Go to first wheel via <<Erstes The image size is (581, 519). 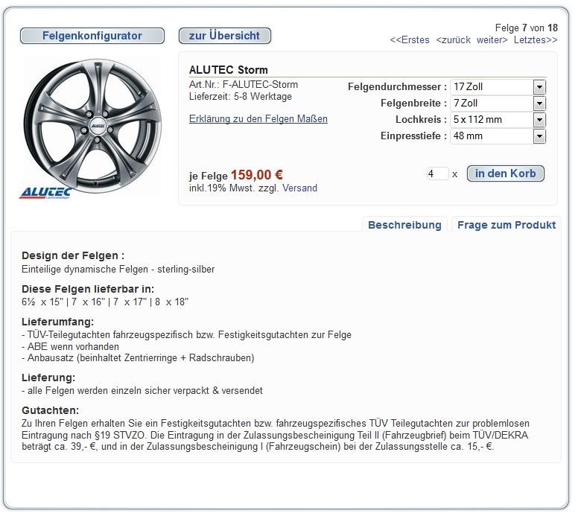[x=410, y=40]
